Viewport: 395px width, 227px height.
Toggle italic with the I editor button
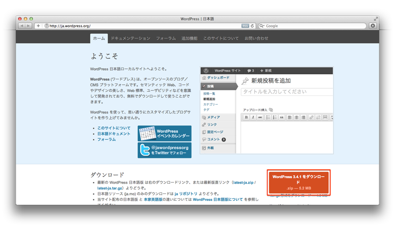pos(253,117)
